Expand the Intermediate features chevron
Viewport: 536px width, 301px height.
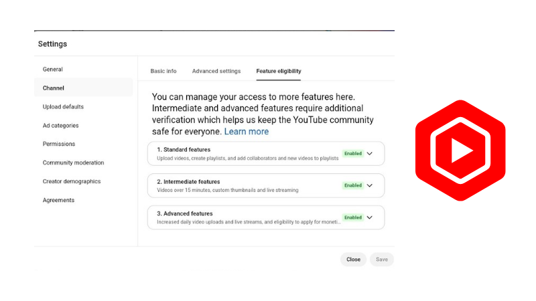(x=370, y=185)
